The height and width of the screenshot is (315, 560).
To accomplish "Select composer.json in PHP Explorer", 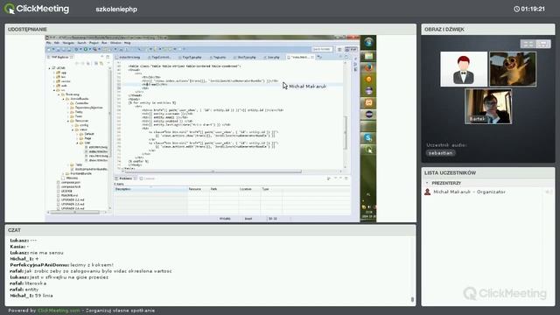I will (x=70, y=182).
